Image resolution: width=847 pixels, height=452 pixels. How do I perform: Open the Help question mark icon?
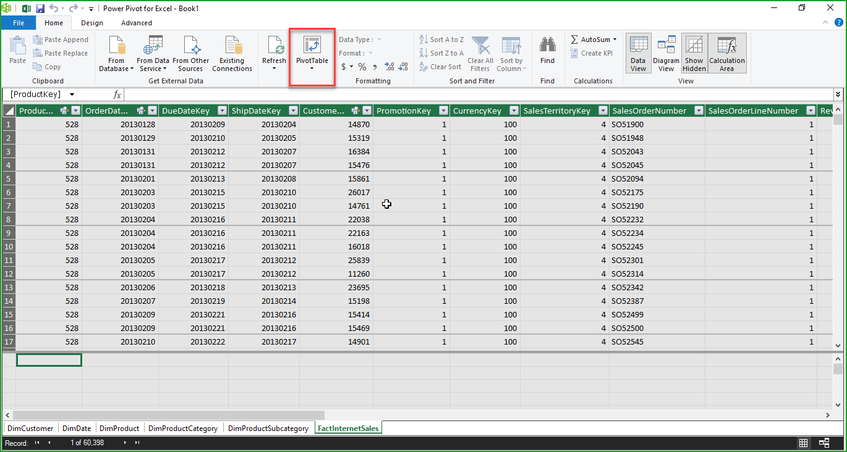tap(838, 23)
